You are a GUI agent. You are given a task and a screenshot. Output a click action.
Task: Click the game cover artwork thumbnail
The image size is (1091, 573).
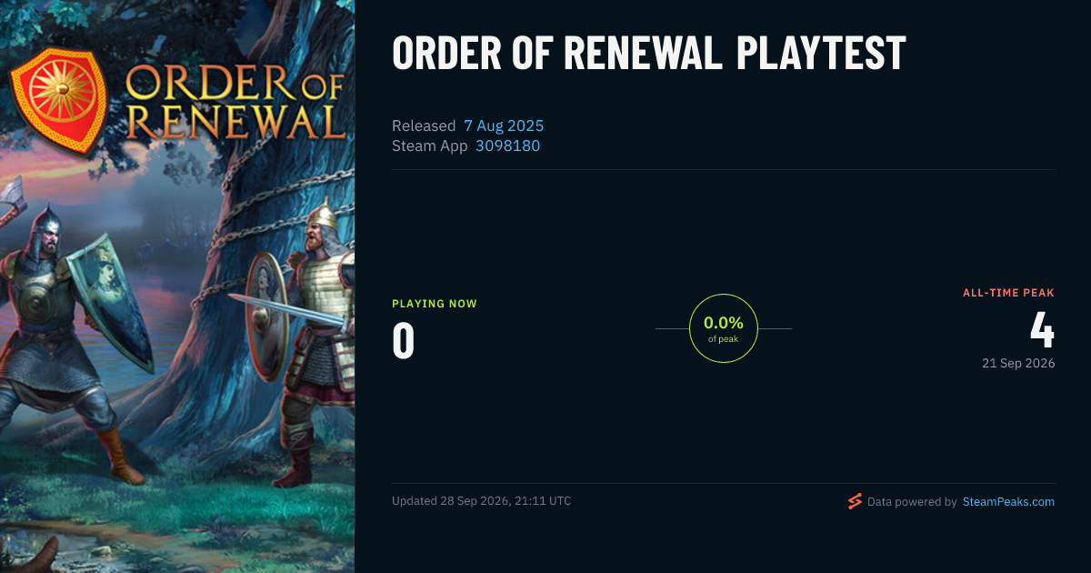(177, 286)
